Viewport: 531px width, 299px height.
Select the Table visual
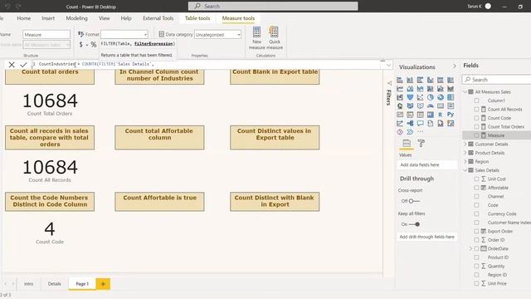(x=421, y=115)
